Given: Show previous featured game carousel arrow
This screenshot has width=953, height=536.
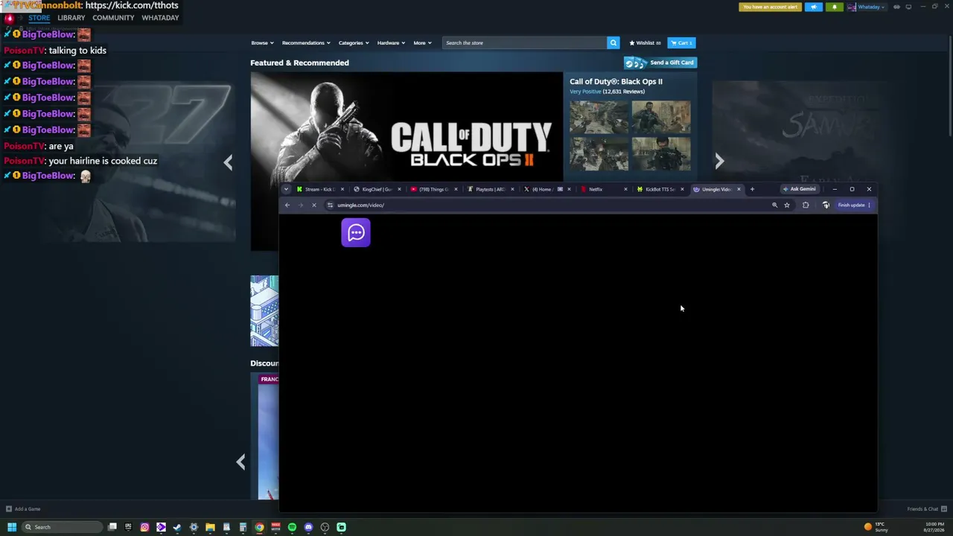Looking at the screenshot, I should (x=228, y=162).
